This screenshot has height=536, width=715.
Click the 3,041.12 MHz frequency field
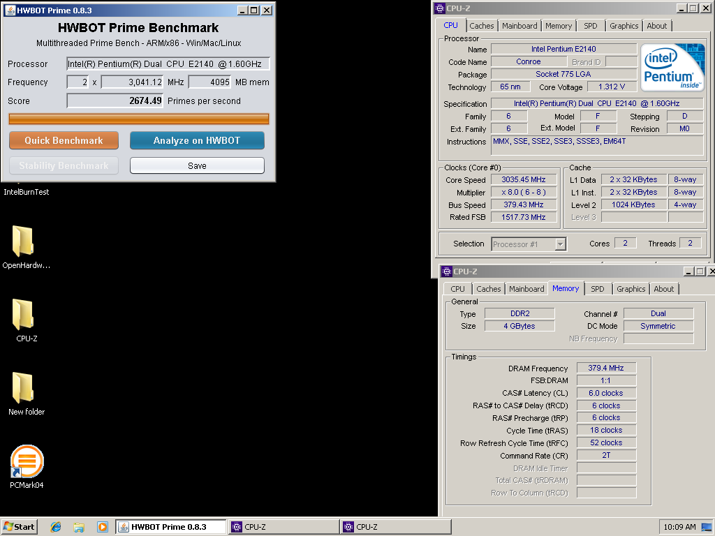tap(132, 82)
